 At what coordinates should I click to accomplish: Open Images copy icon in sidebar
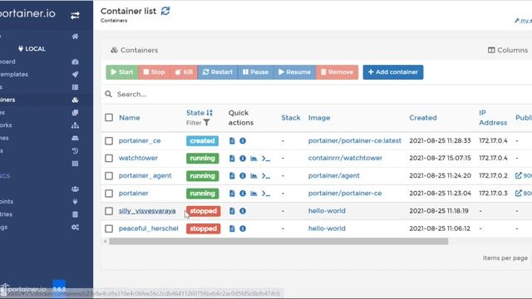coord(75,113)
